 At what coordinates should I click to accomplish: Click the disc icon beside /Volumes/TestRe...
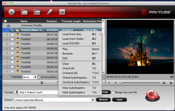coord(8,26)
